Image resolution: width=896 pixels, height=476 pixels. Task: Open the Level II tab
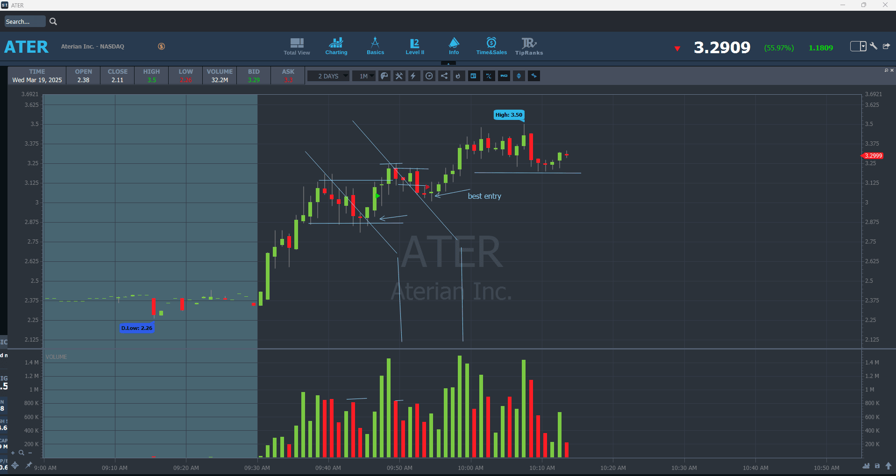coord(415,47)
